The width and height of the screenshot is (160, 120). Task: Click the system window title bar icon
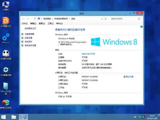(x=22, y=13)
